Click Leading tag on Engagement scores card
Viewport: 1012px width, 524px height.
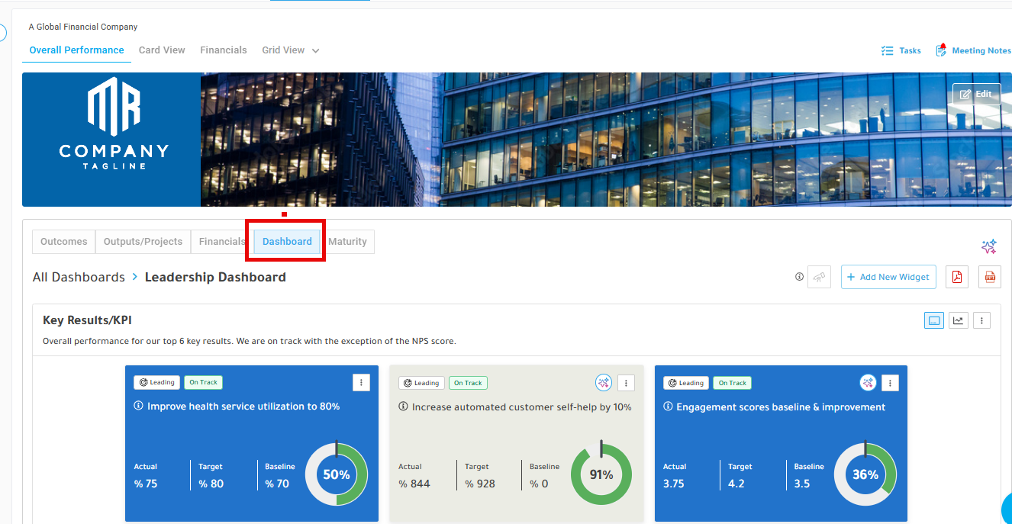686,383
